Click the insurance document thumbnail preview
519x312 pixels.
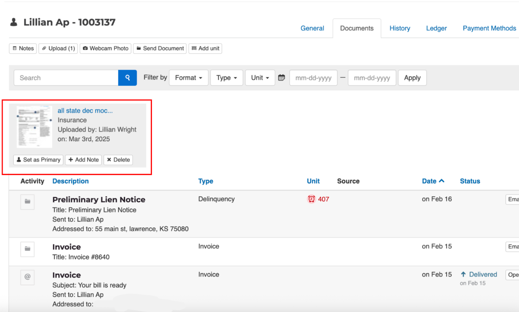(x=34, y=126)
